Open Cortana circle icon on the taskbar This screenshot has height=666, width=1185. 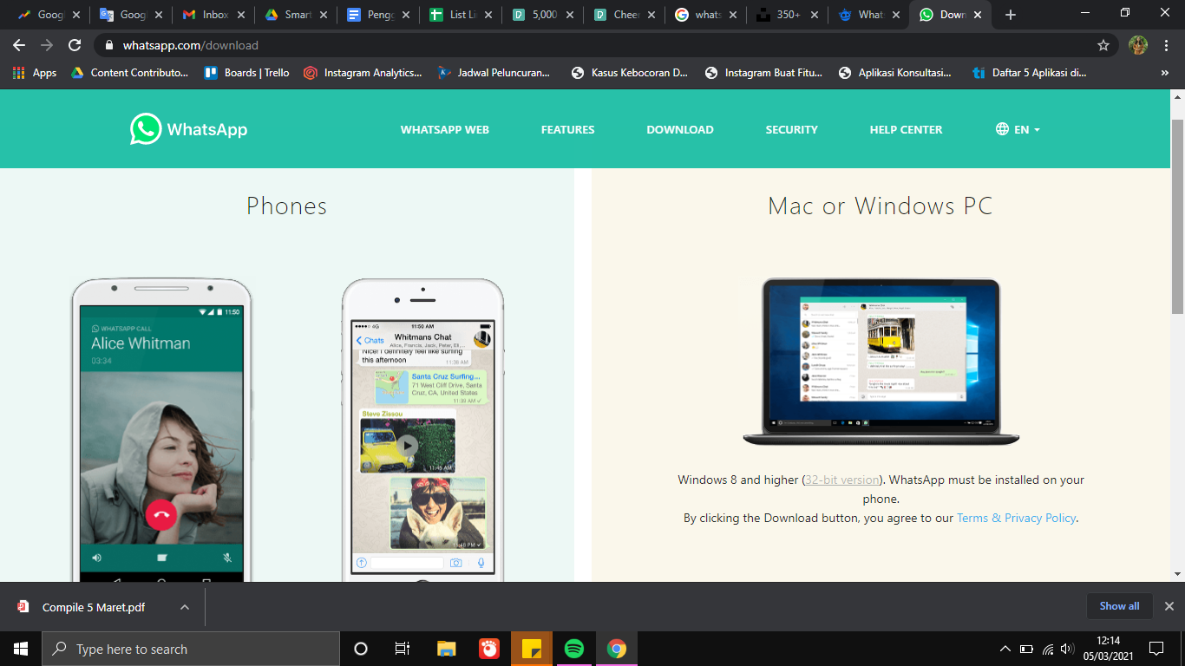click(x=361, y=649)
